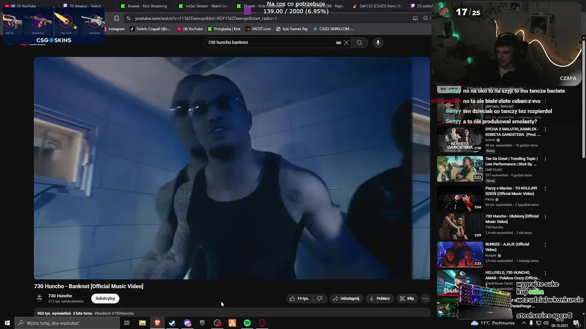Open 730 Huncho channel avatar

click(39, 298)
